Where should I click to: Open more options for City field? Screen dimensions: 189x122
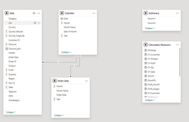39,23
